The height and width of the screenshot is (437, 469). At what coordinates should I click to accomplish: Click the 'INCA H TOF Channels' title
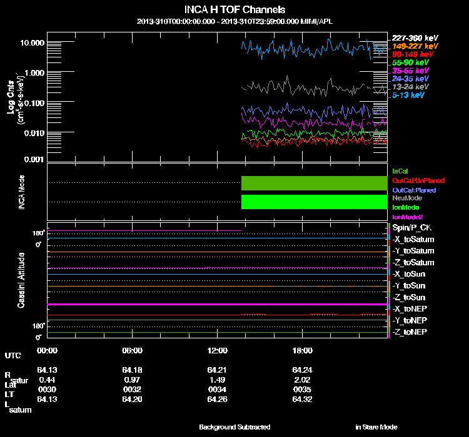(234, 9)
